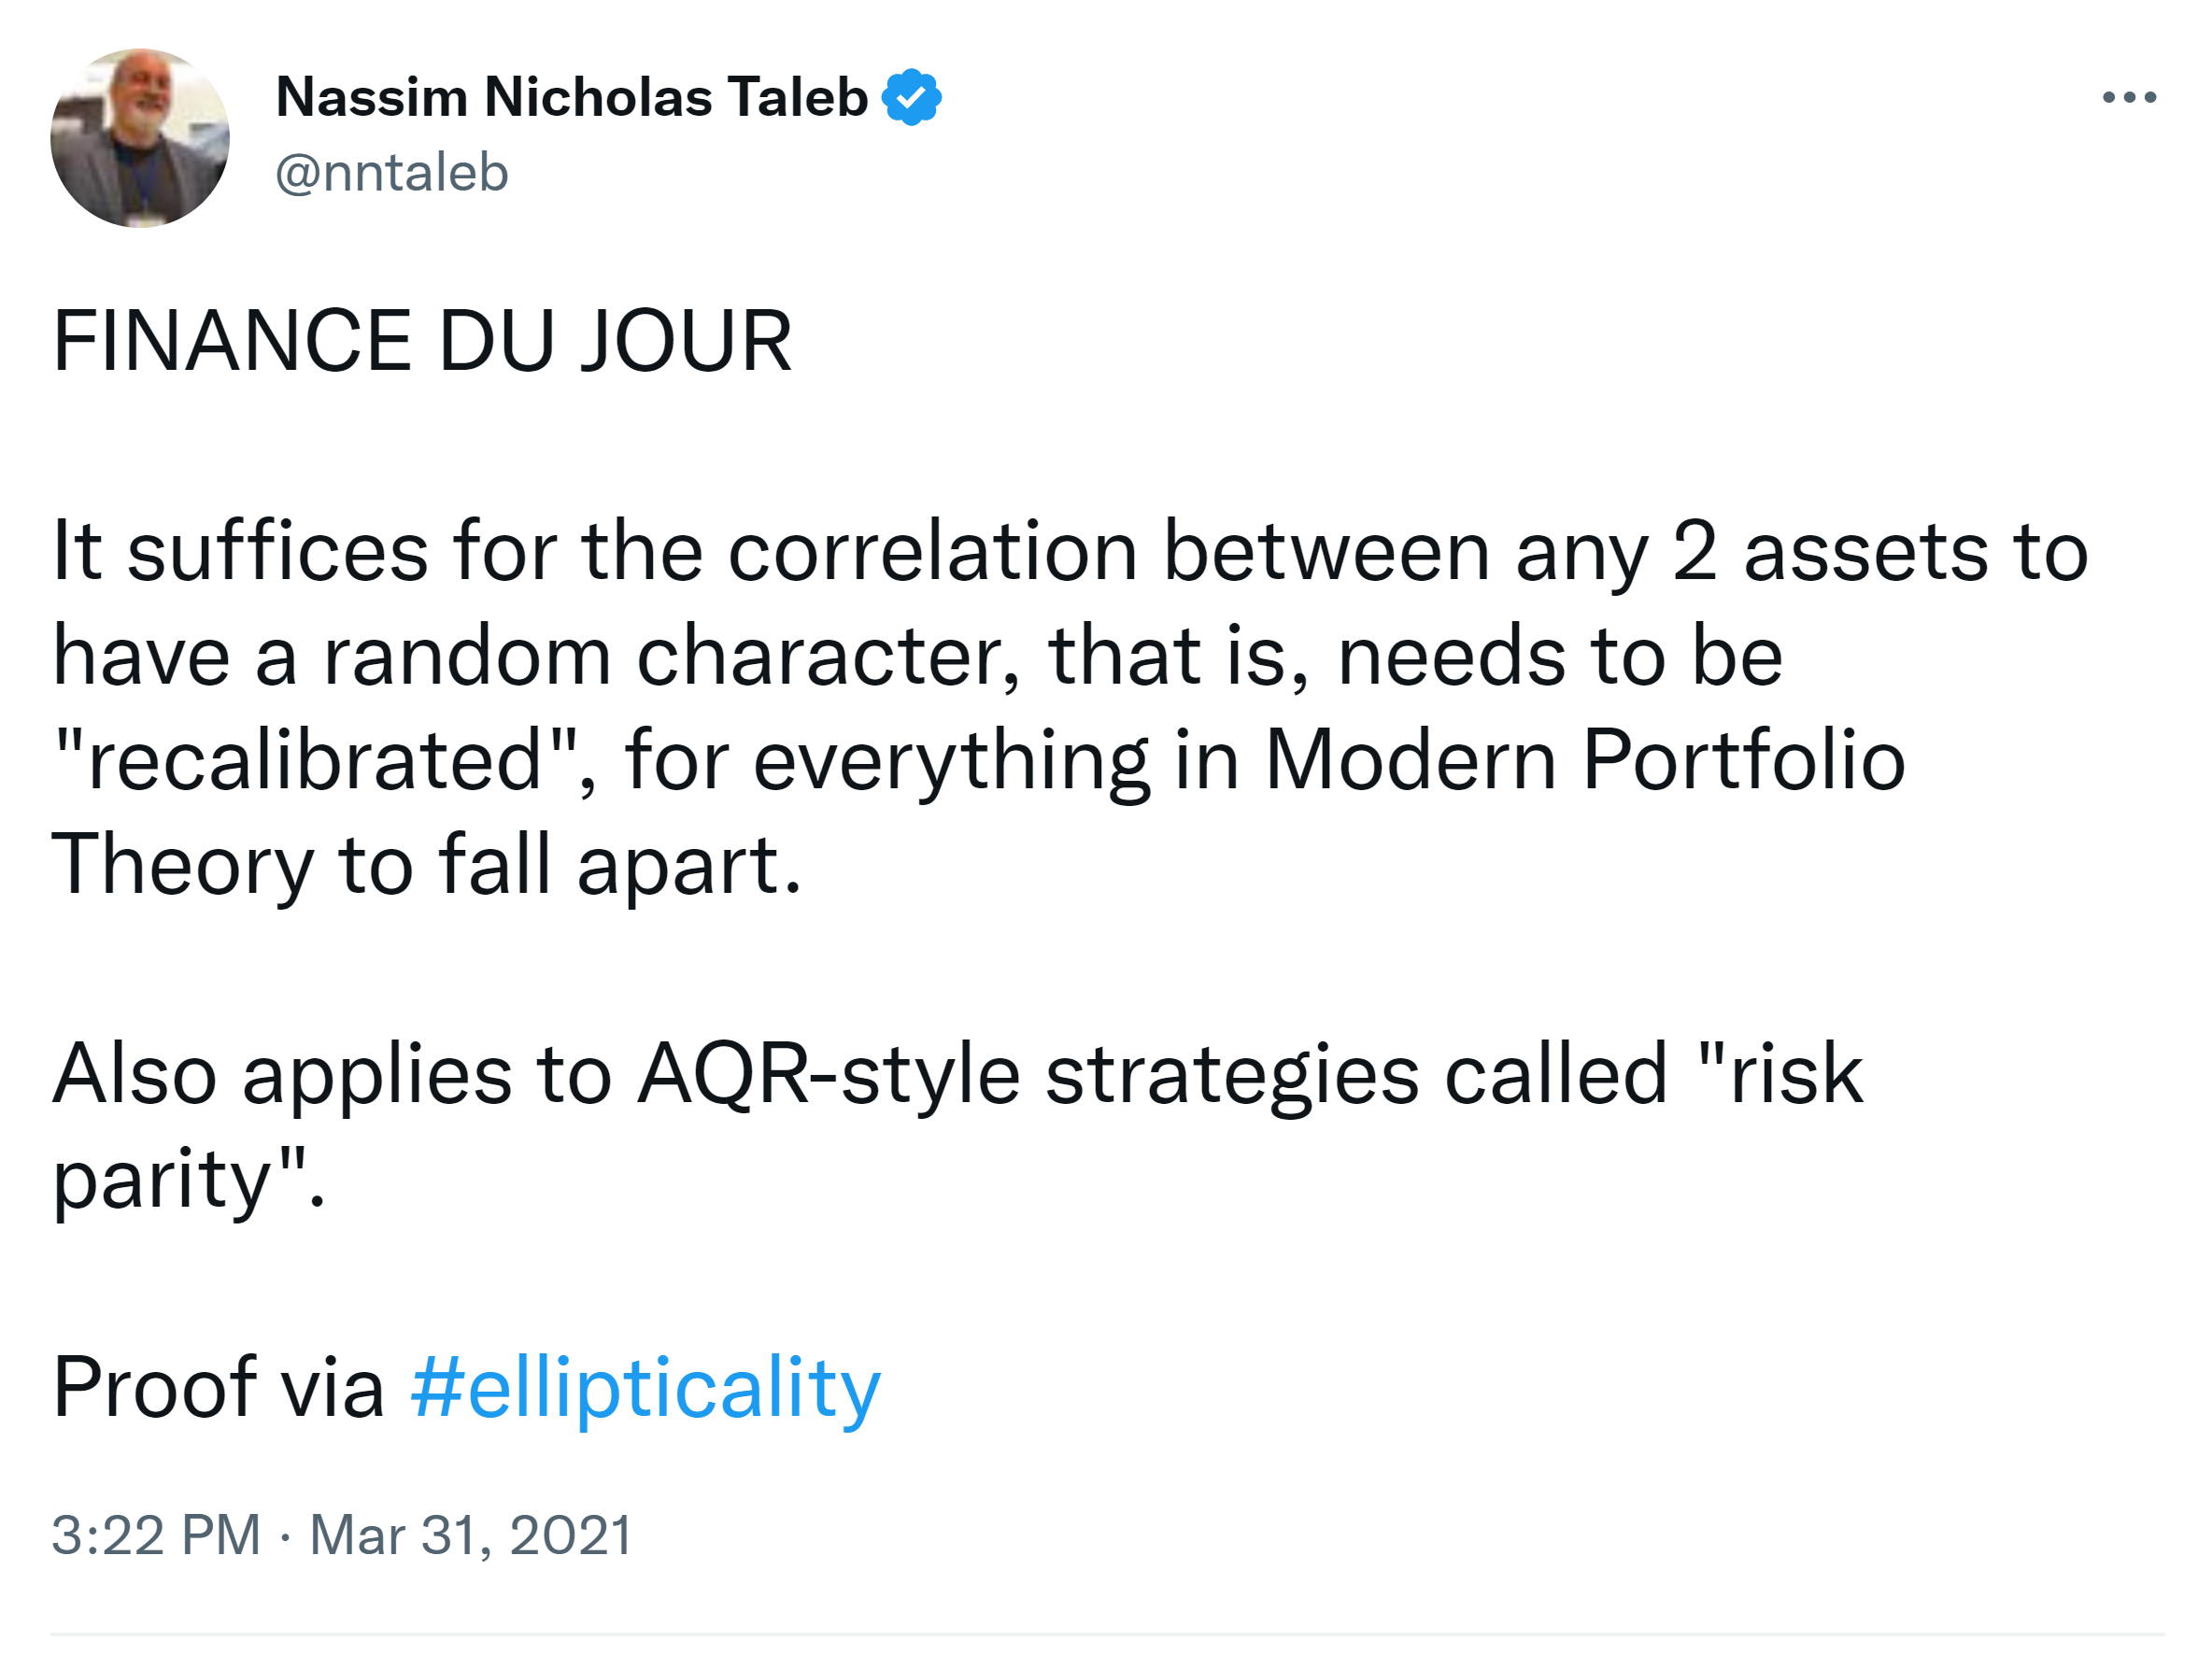Viewport: 2212px width, 1669px height.
Task: Click the phrase "Modern Portfolio" in tweet
Action: [1585, 760]
